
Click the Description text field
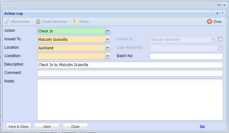point(130,65)
